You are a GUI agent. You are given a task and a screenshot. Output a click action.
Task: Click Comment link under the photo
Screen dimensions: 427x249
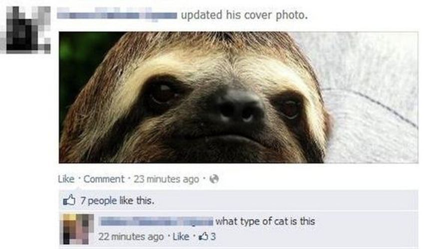click(104, 179)
